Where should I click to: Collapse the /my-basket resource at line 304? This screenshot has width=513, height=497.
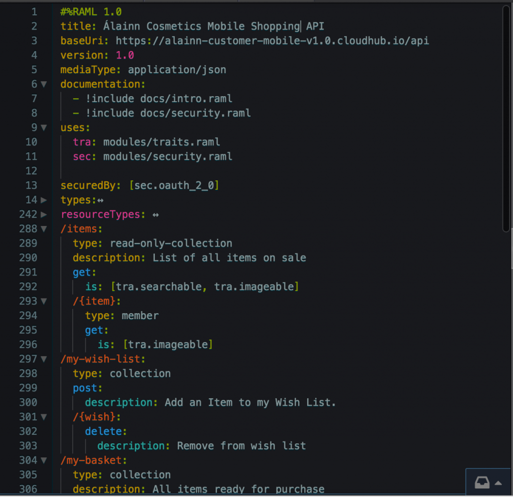tap(44, 461)
